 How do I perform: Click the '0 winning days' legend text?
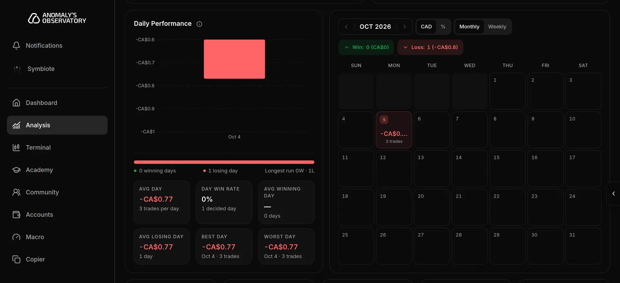(x=157, y=171)
